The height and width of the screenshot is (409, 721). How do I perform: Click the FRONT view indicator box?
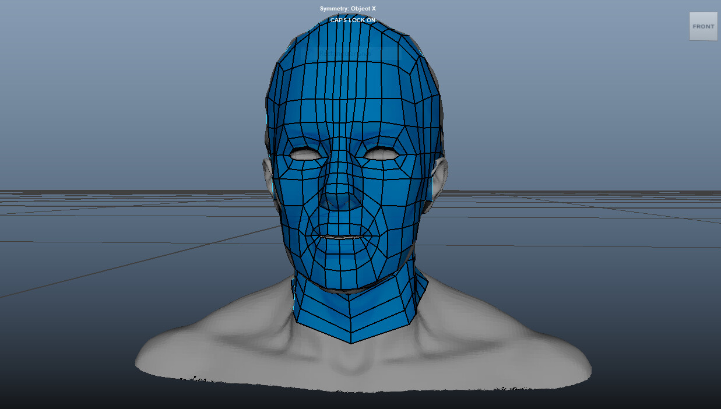703,26
